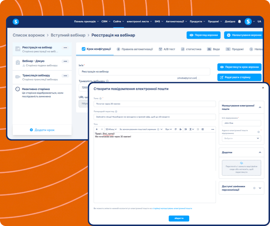The image size is (270, 226).
Task: Click info icon next to Попередній перегляд
Action: [x=116, y=112]
